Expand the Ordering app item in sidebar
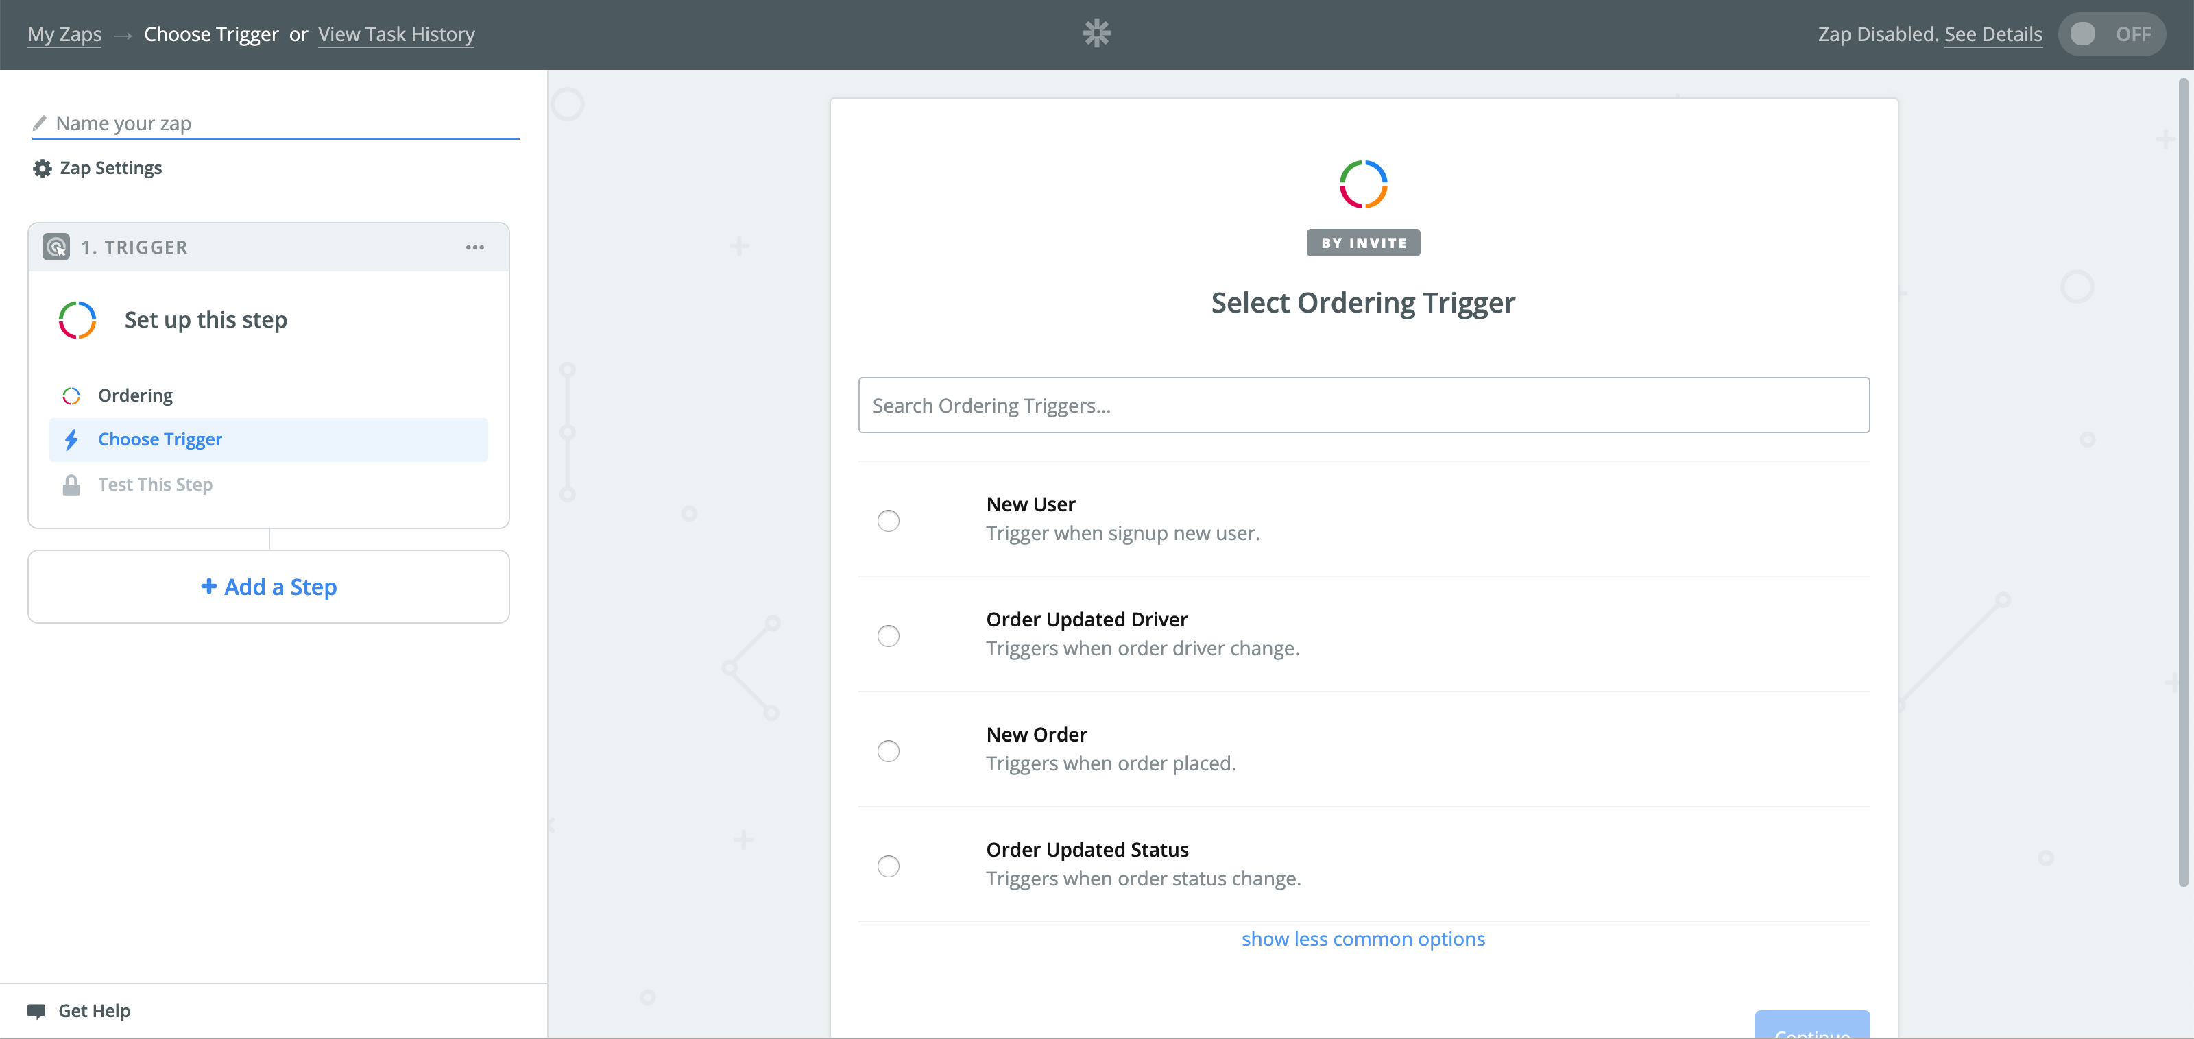The width and height of the screenshot is (2194, 1039). (x=136, y=395)
